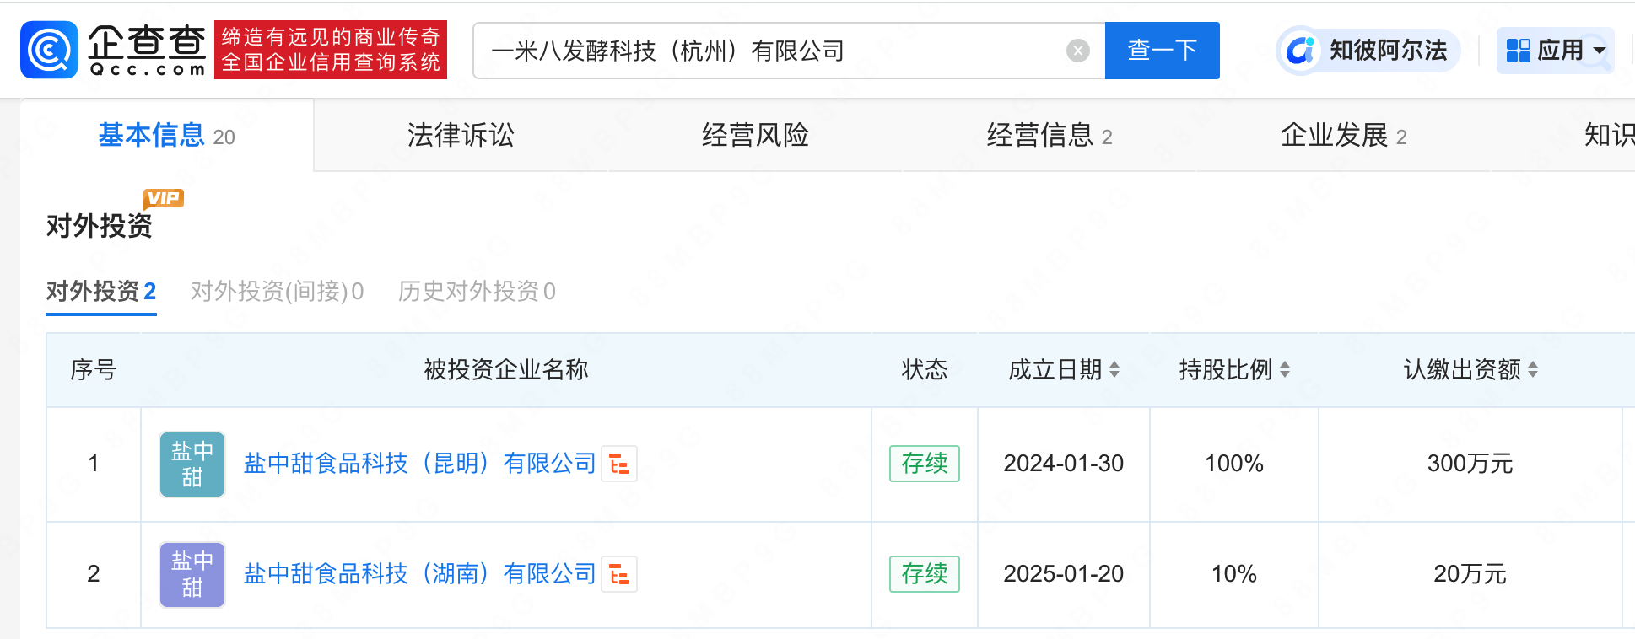The width and height of the screenshot is (1635, 639).
Task: Click the 100% shareholding cell
Action: point(1234,464)
